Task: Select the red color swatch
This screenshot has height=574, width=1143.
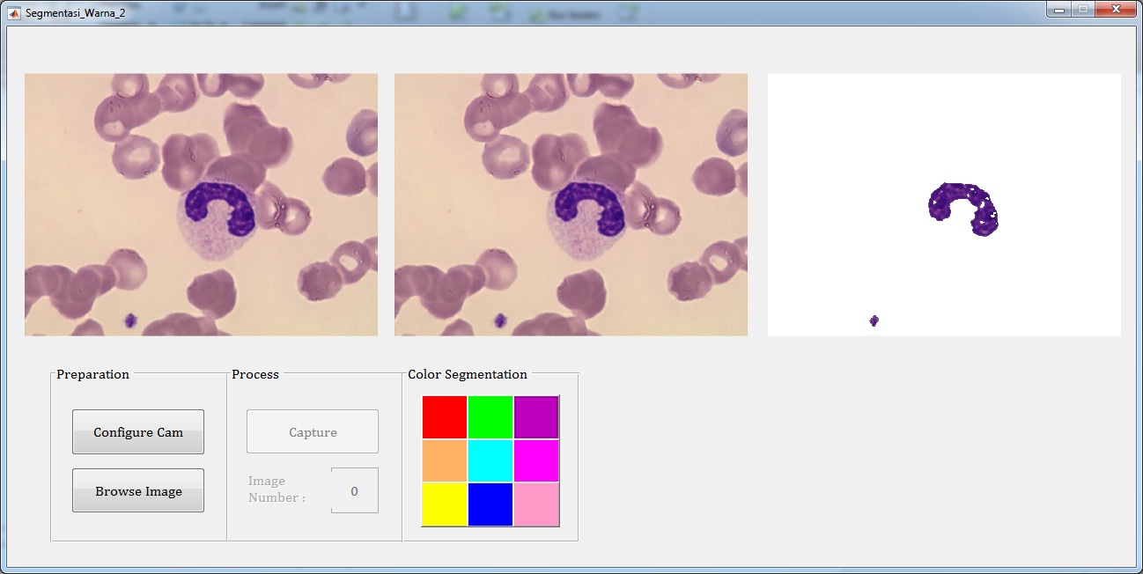Action: pyautogui.click(x=445, y=417)
